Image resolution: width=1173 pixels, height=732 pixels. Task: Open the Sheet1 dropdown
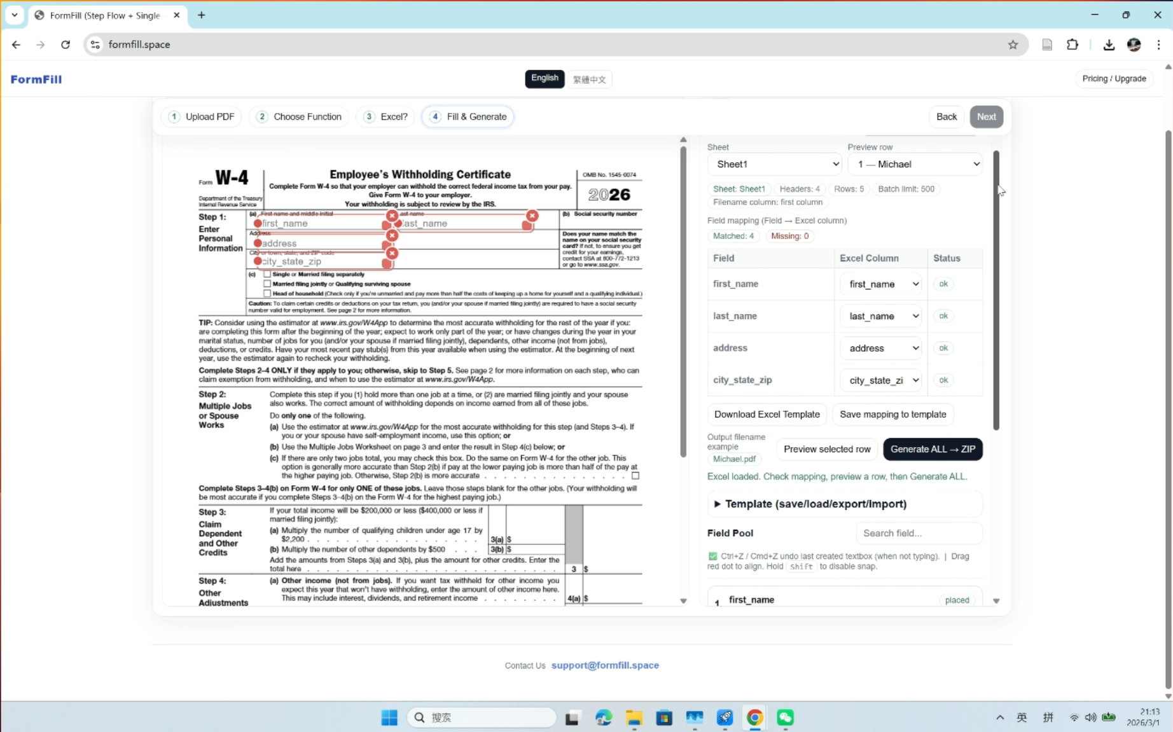click(x=774, y=164)
